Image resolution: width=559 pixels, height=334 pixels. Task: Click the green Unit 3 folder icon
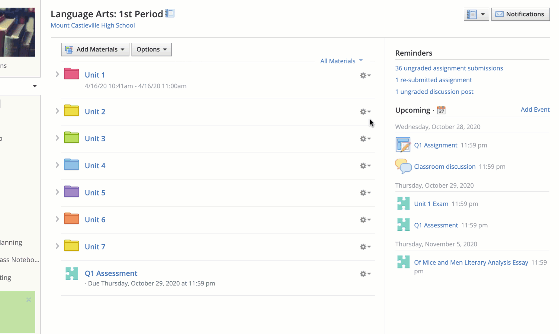[71, 138]
